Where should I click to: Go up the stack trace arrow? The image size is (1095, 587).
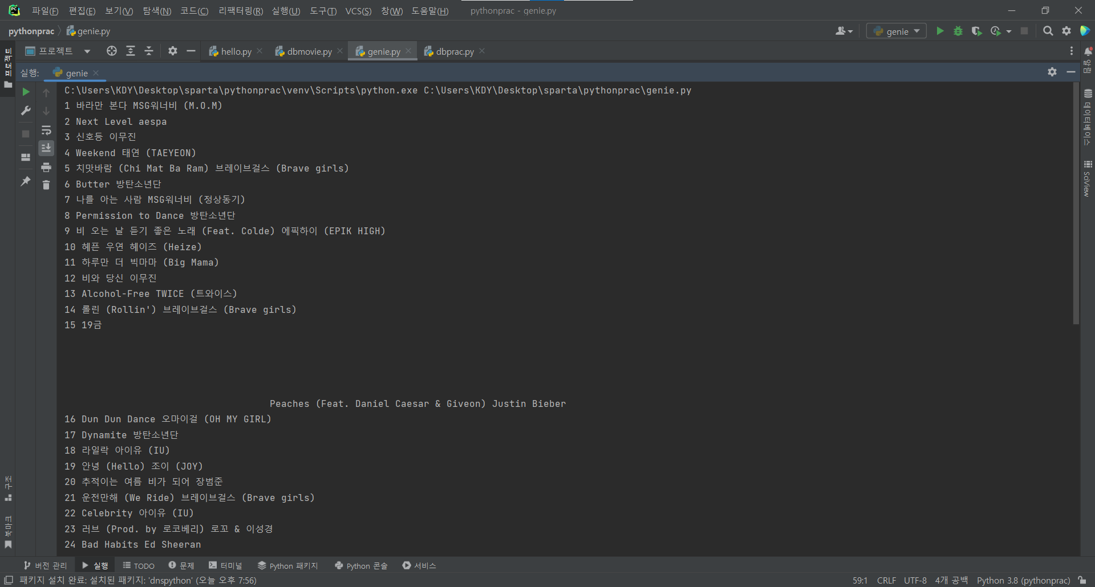click(46, 92)
